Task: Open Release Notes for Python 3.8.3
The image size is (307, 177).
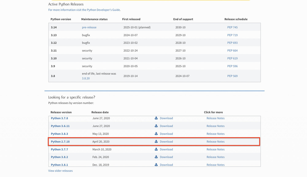Action: point(215,134)
